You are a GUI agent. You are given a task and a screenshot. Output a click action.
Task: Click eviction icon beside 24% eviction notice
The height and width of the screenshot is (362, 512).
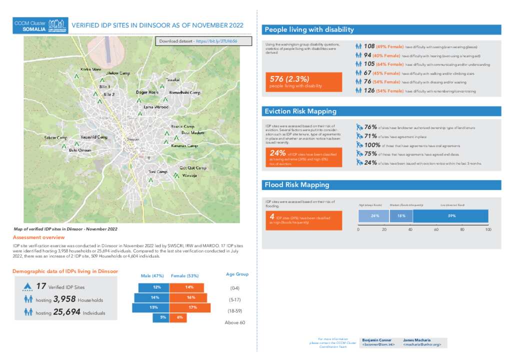[359, 162]
